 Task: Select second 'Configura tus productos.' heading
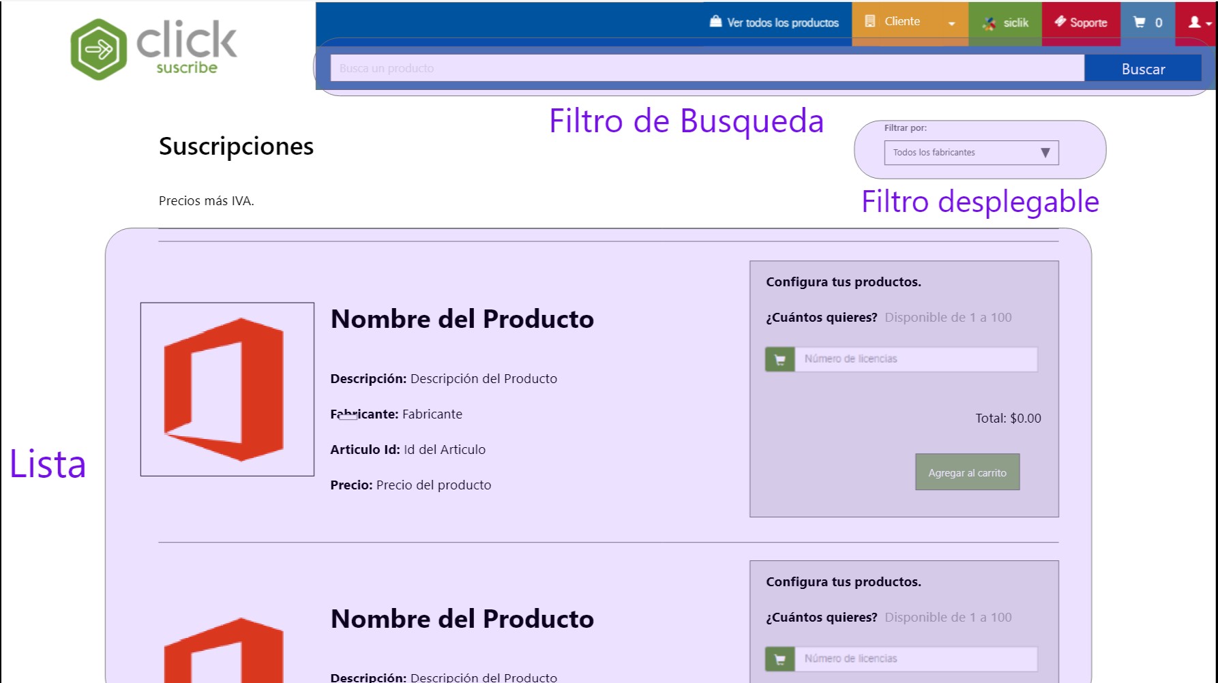click(844, 582)
